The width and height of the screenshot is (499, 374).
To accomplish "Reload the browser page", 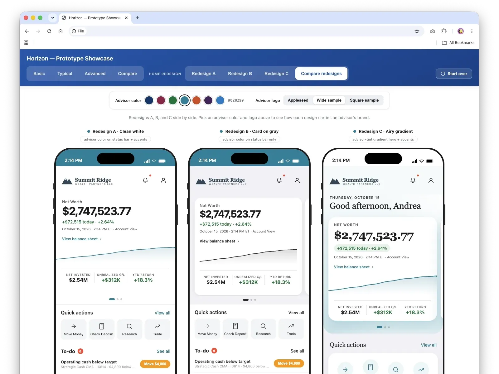I will (x=49, y=31).
